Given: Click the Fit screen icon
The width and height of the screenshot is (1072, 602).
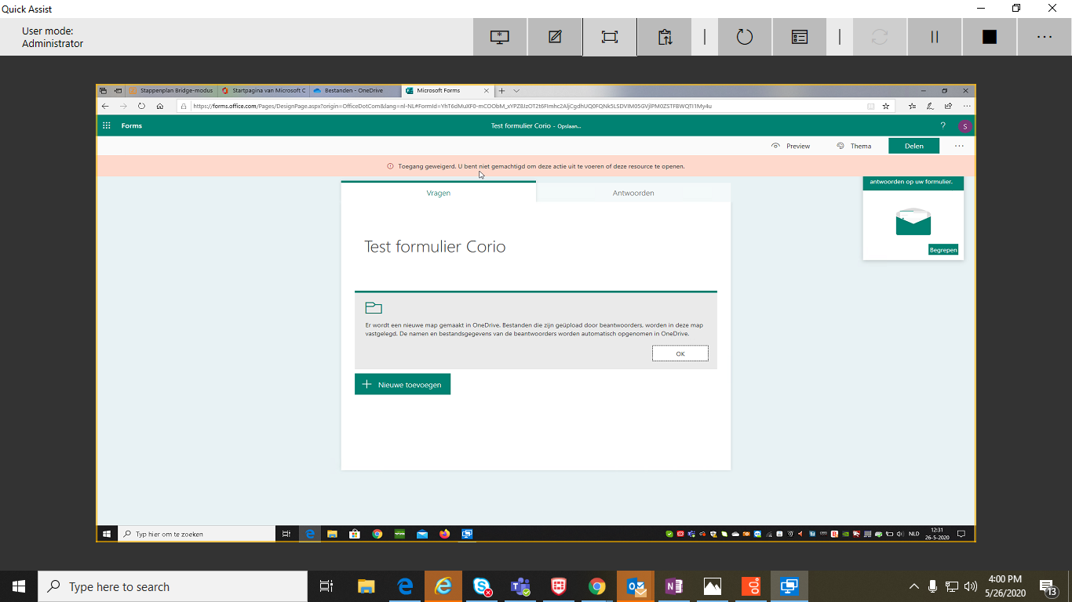Looking at the screenshot, I should click(610, 36).
